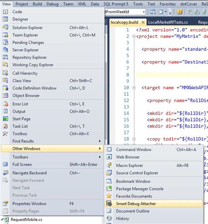208x224 pixels.
Task: Select Solution Explorer menu entry
Action: (x=53, y=27)
